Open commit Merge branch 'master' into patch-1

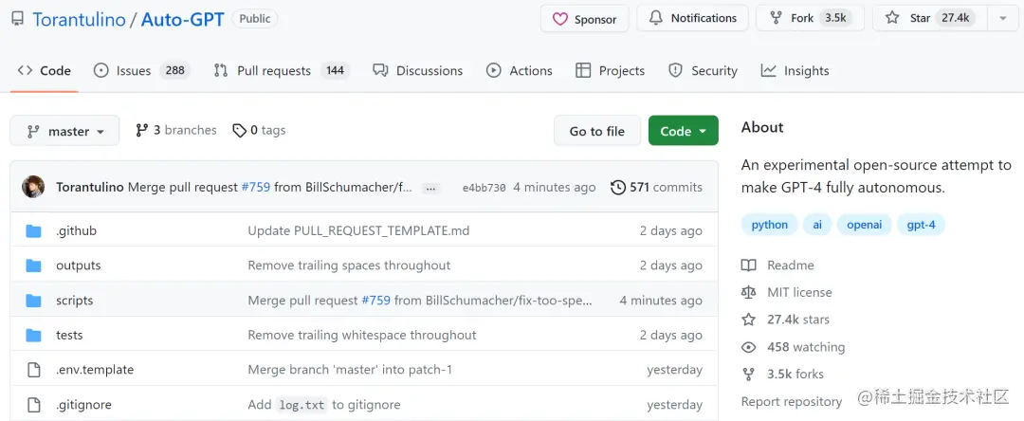[x=350, y=370]
